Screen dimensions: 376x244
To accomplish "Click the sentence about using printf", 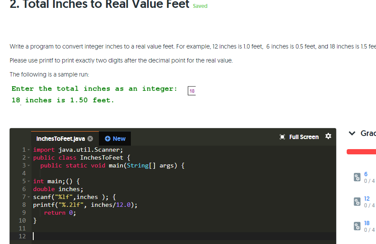I will tap(121, 60).
